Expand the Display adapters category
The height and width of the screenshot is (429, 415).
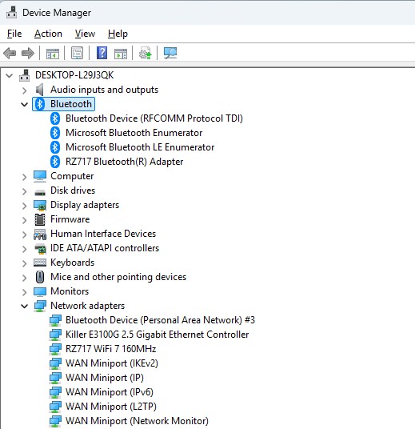(25, 206)
